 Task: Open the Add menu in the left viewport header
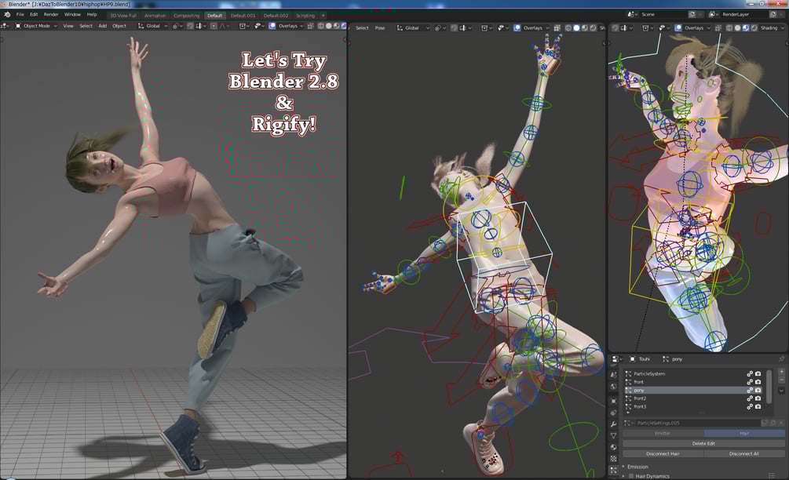pyautogui.click(x=103, y=26)
